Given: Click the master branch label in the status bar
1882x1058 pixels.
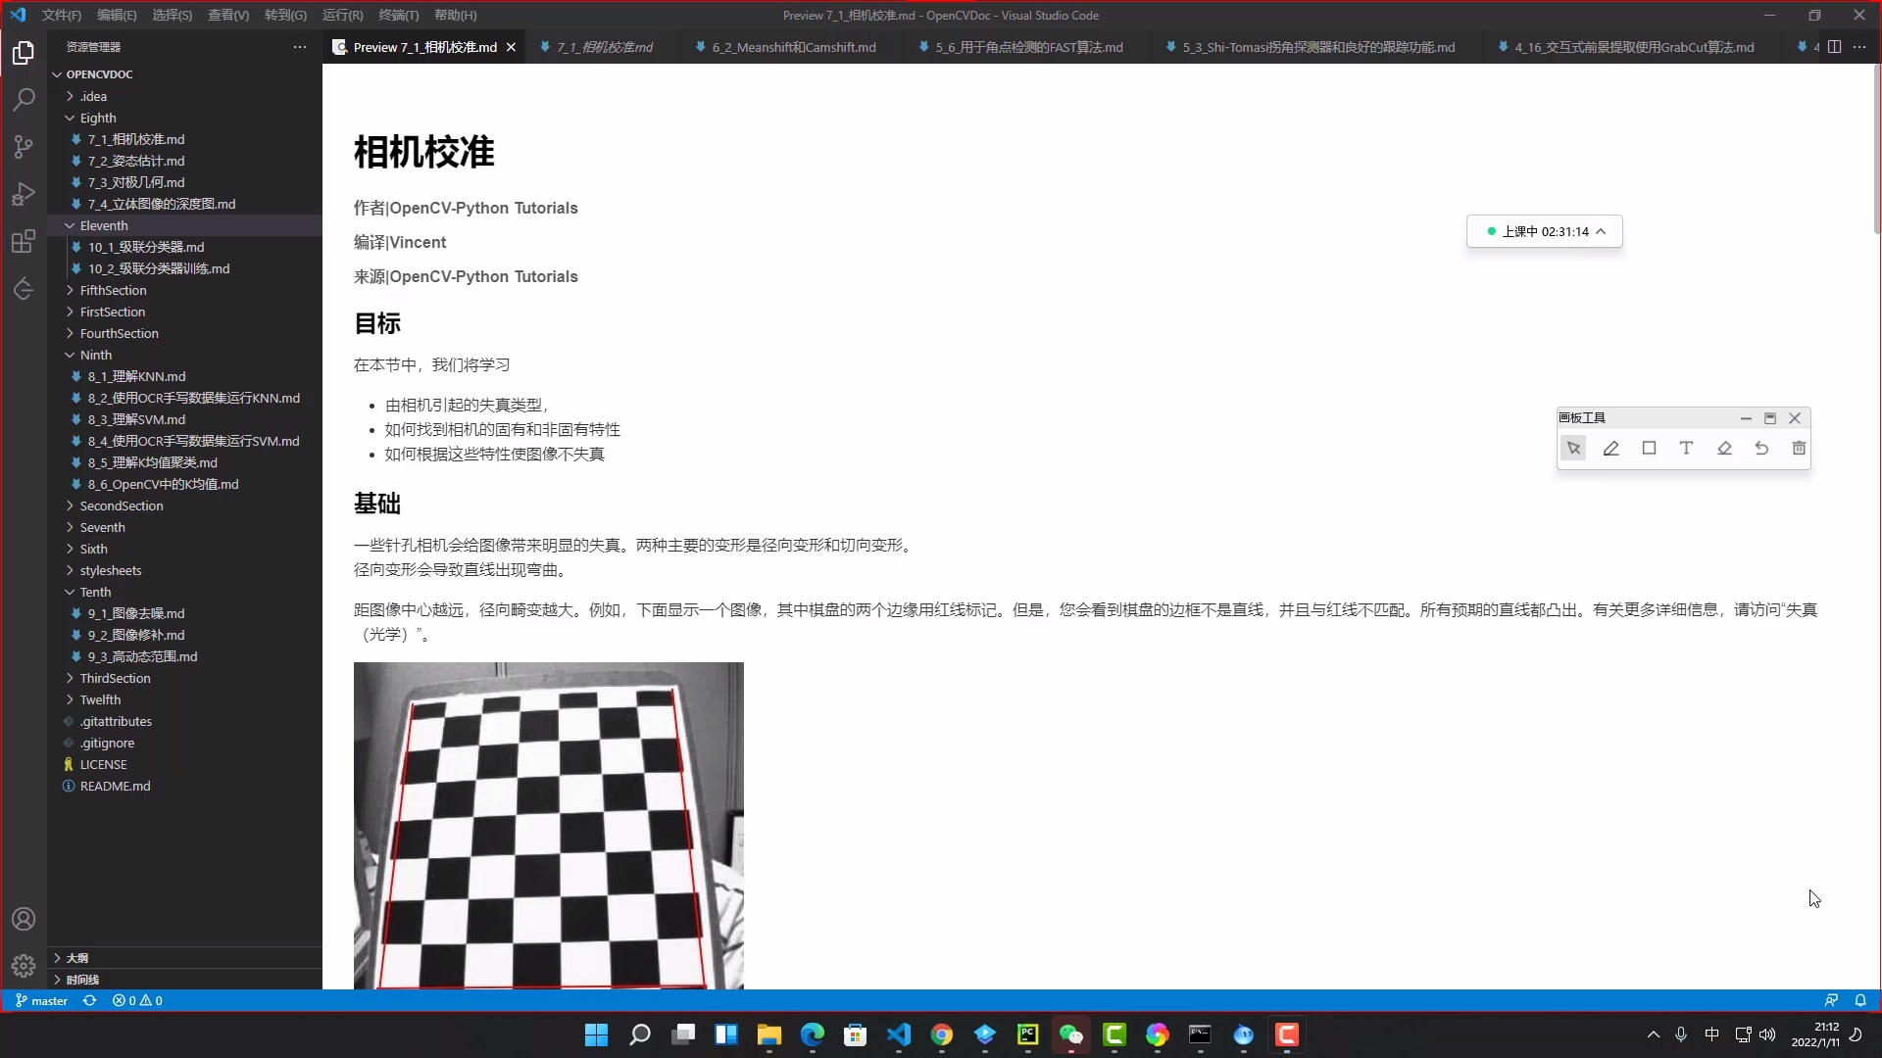Looking at the screenshot, I should (x=41, y=1000).
